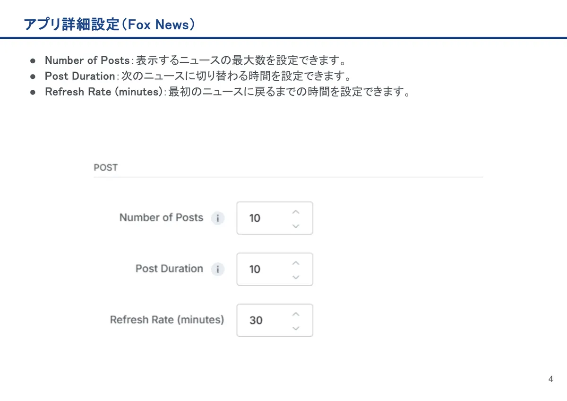Focus the Number of Posts input field

(275, 218)
